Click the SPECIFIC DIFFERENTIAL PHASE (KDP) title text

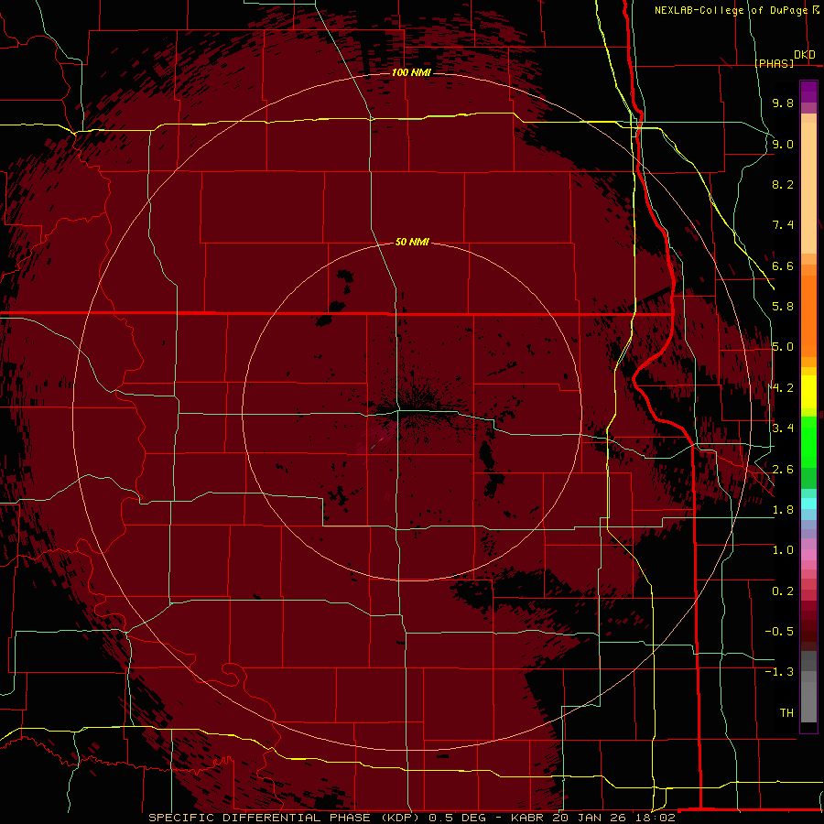(285, 818)
